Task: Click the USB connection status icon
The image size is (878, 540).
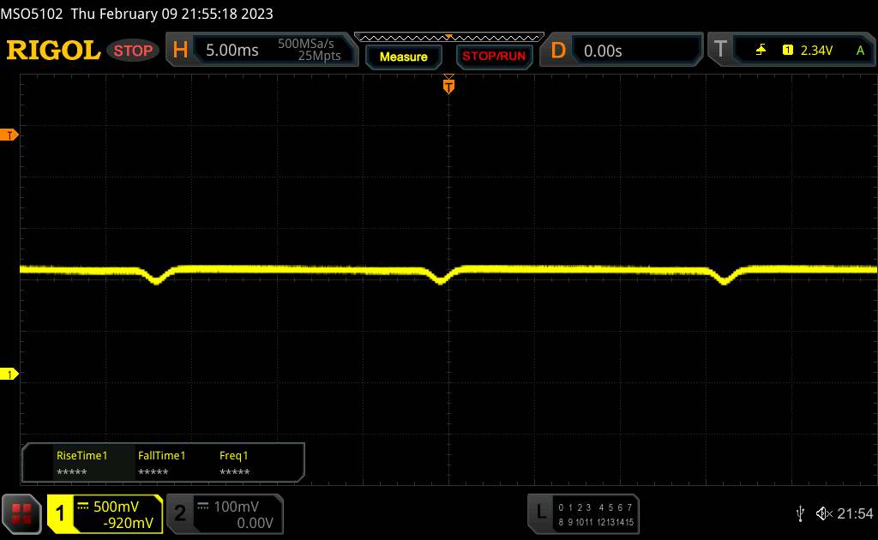Action: (x=800, y=513)
